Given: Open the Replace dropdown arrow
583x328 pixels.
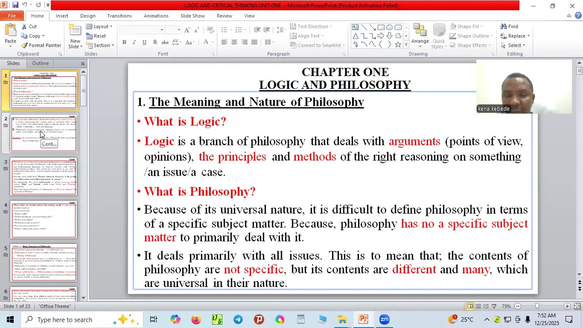Looking at the screenshot, I should (528, 36).
